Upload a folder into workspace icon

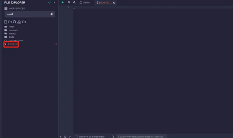tap(24, 22)
